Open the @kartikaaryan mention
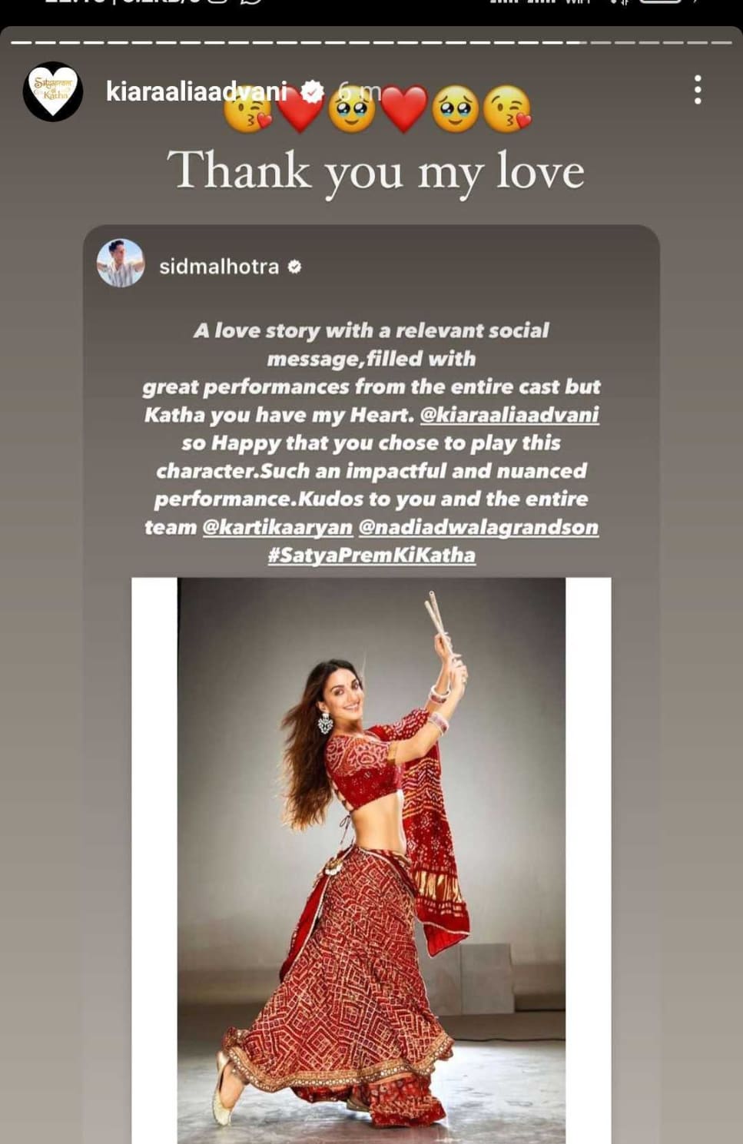The height and width of the screenshot is (1144, 743). click(x=277, y=527)
